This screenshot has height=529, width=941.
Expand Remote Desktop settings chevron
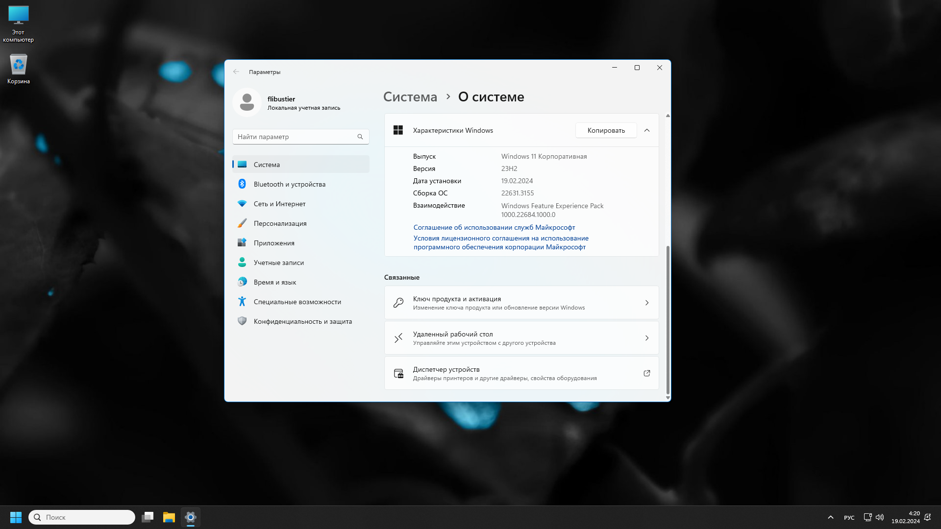(647, 338)
